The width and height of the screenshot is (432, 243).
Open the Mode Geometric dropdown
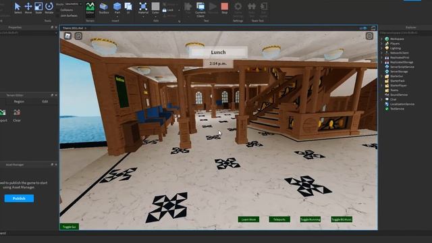pyautogui.click(x=73, y=4)
